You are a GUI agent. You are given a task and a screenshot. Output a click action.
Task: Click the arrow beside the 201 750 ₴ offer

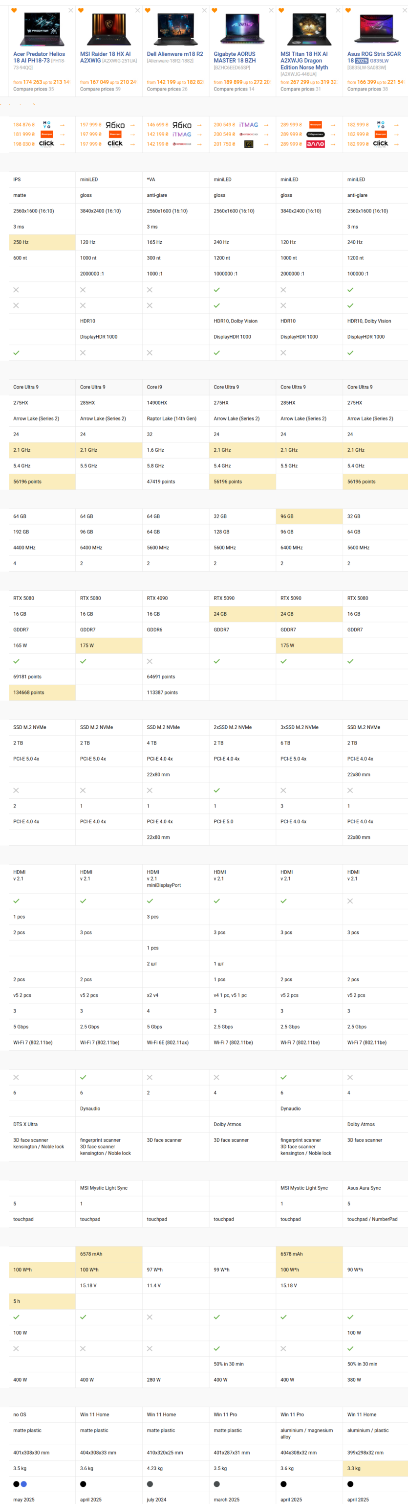(266, 143)
